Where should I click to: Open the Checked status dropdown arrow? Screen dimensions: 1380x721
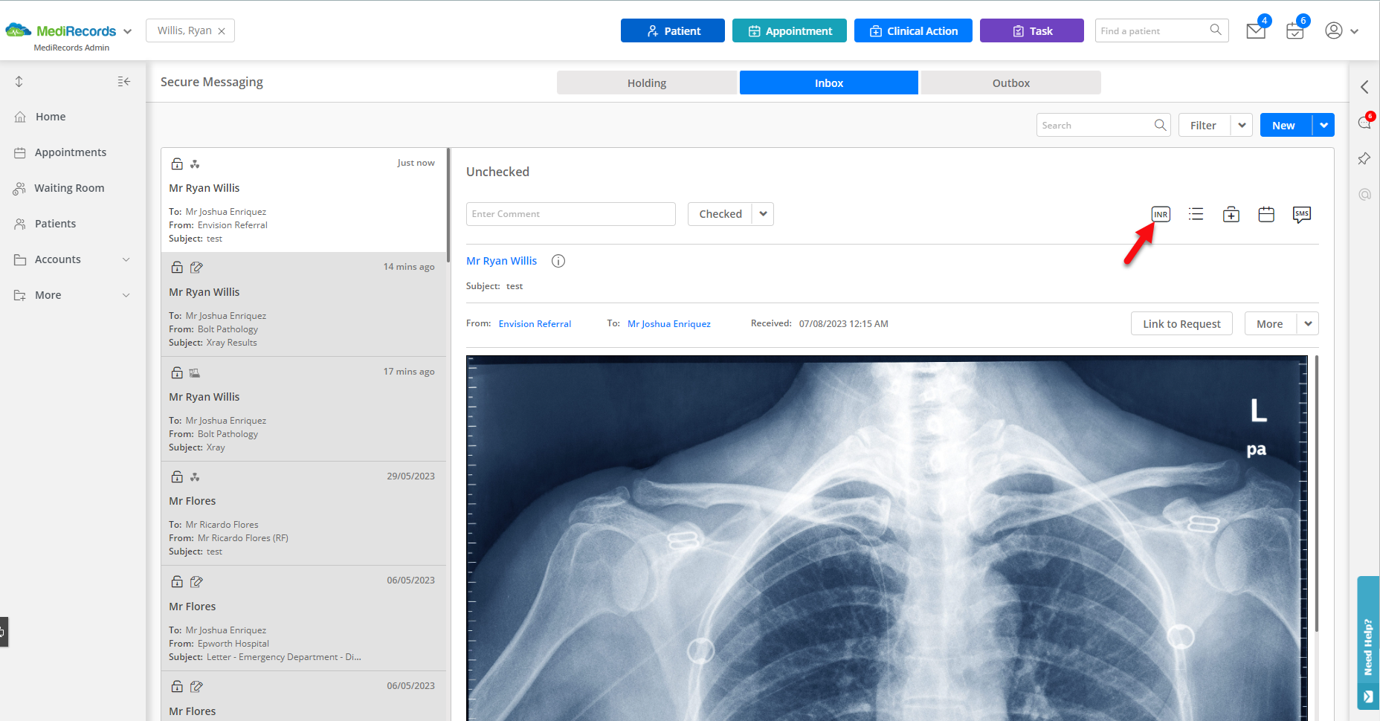[x=763, y=214]
